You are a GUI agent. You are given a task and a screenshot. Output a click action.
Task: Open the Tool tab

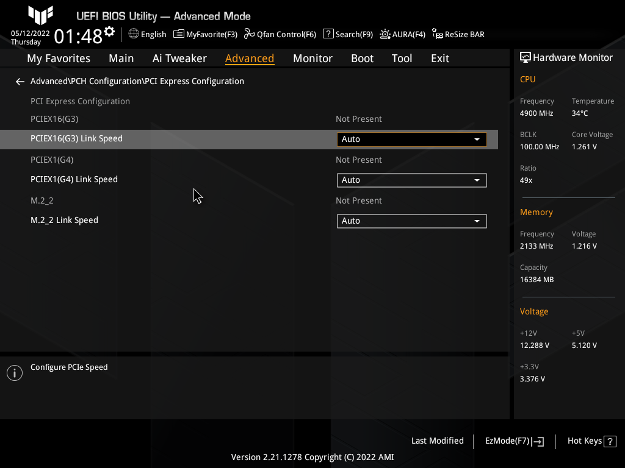(x=402, y=58)
